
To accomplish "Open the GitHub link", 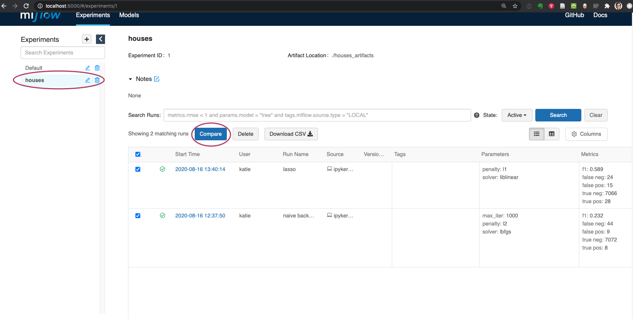I will (574, 15).
